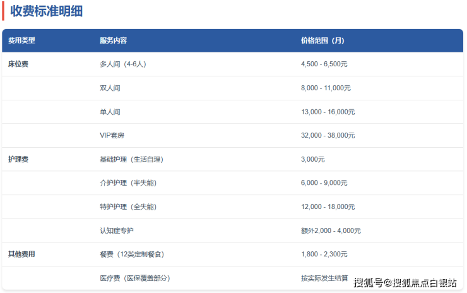467x293 pixels.
Task: Select the 认知症专护 service cell
Action: [117, 230]
